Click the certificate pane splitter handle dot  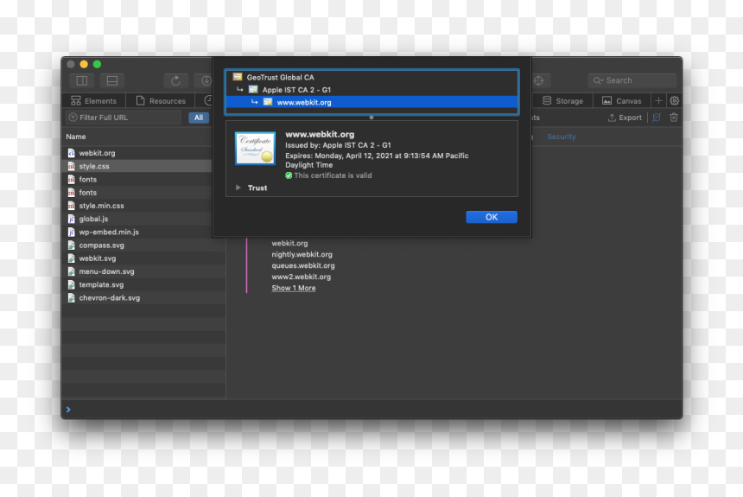click(371, 118)
